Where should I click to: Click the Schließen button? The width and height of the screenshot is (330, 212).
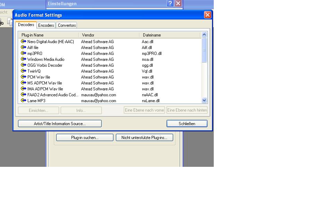click(x=187, y=123)
